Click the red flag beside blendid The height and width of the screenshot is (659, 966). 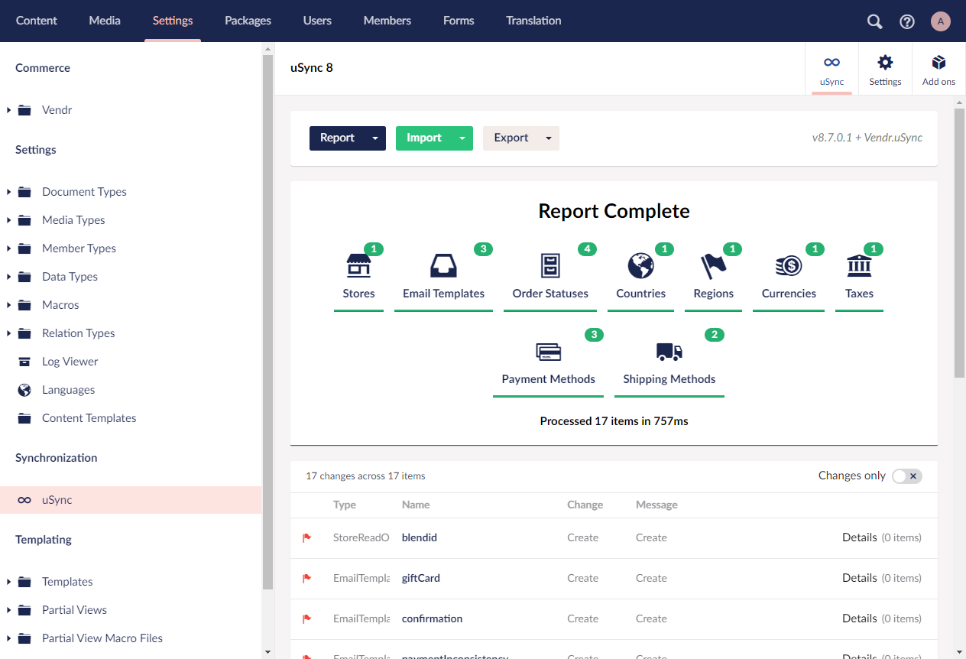point(306,537)
